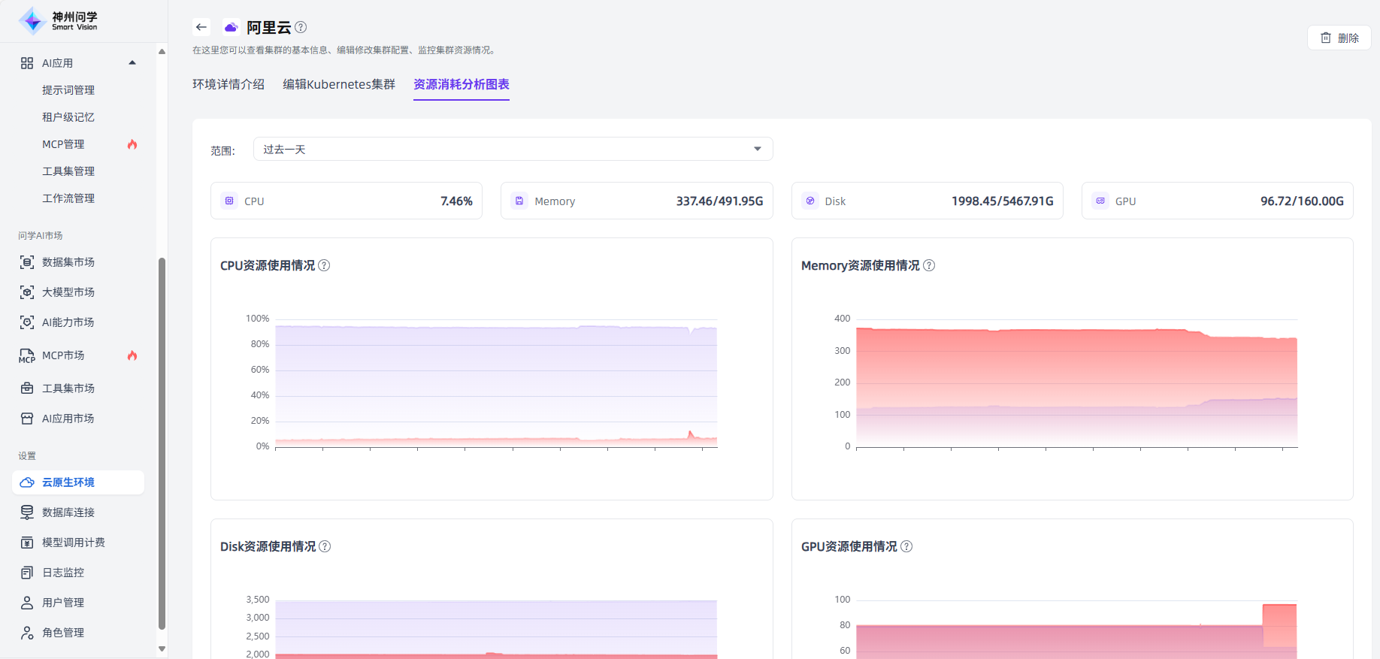The width and height of the screenshot is (1380, 659).
Task: Select the 资源消耗分析图表 tab
Action: point(462,84)
